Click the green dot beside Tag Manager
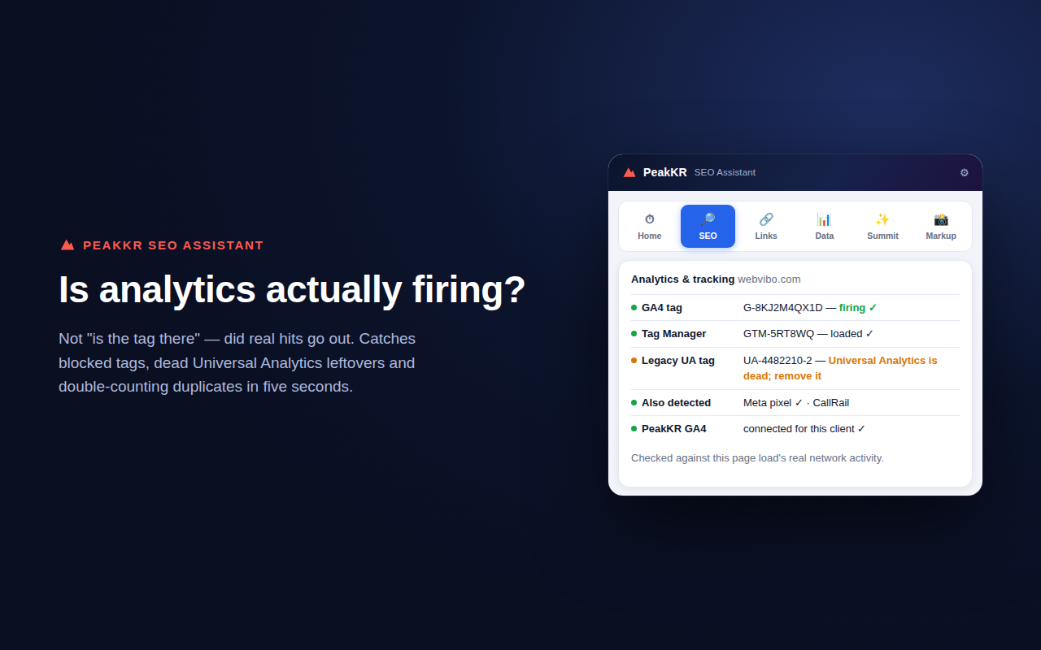1041x650 pixels. tap(634, 333)
